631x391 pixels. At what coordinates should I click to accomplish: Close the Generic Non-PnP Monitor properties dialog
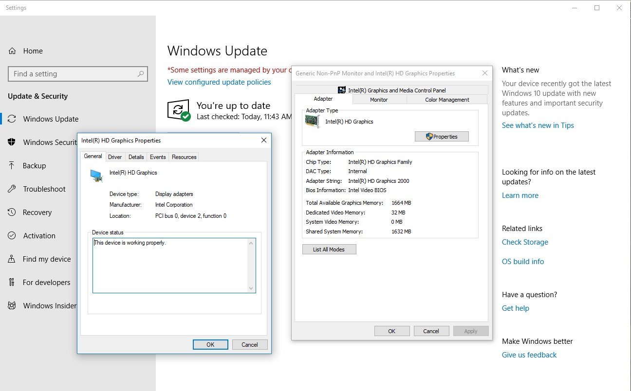(x=485, y=73)
